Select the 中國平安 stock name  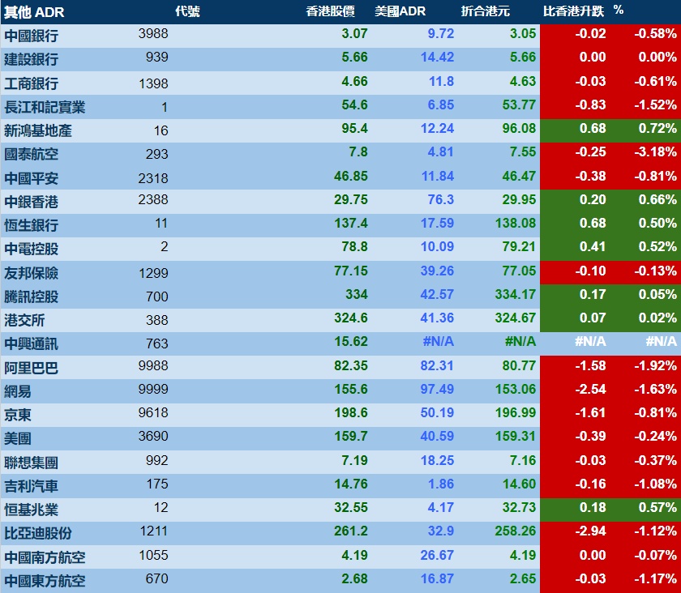32,178
